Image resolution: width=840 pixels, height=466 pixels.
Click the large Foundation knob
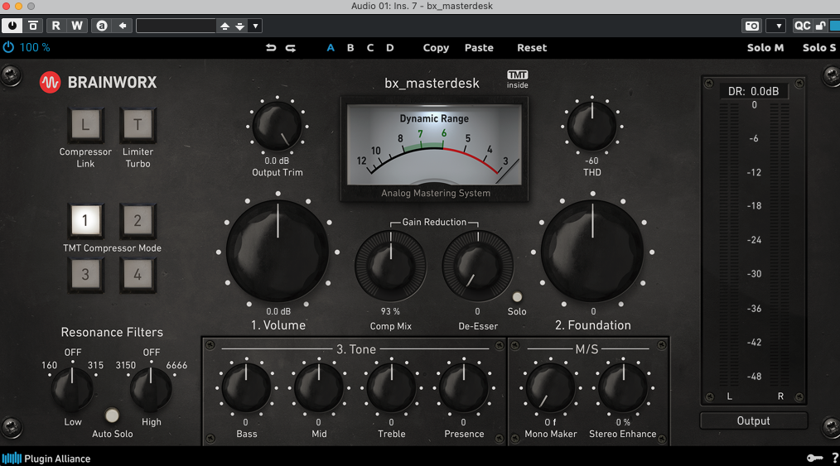(592, 252)
